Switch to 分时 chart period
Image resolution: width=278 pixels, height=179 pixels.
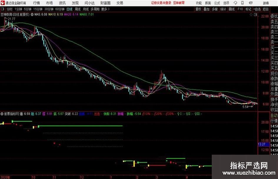tap(9, 9)
